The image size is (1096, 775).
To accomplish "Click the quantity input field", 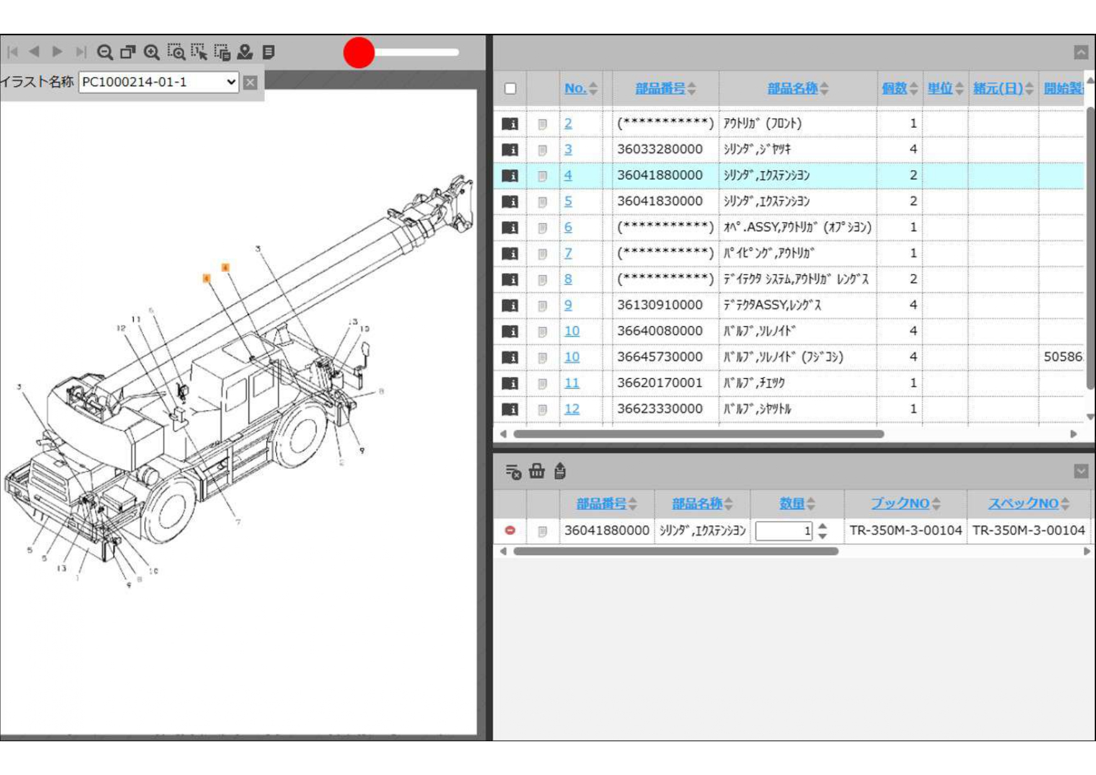I will pos(783,531).
